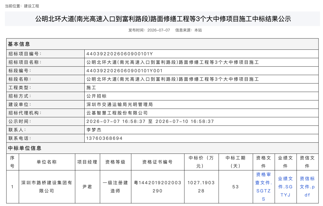This screenshot has height=206, width=323.
Task: Click the 资格证书编号 column header
Action: [158, 162]
